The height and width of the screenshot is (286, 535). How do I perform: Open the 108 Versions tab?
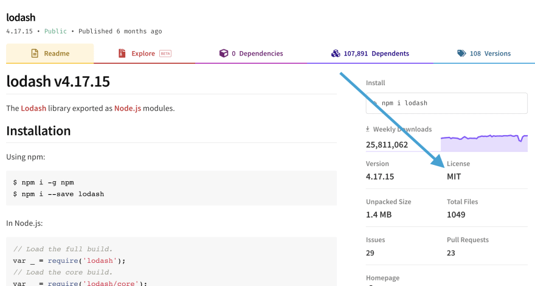pos(484,54)
